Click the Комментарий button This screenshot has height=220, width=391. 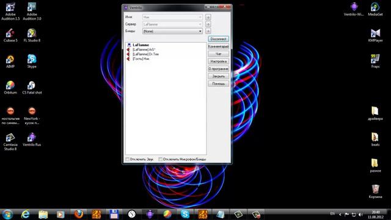[219, 46]
